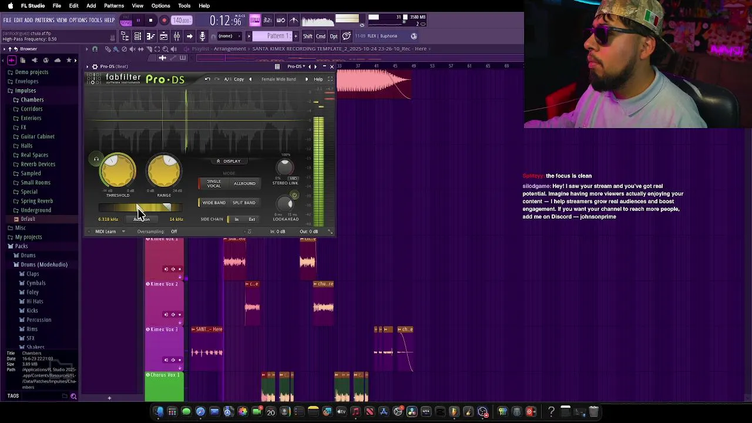Set side chain to In
Image resolution: width=752 pixels, height=423 pixels.
tap(237, 219)
